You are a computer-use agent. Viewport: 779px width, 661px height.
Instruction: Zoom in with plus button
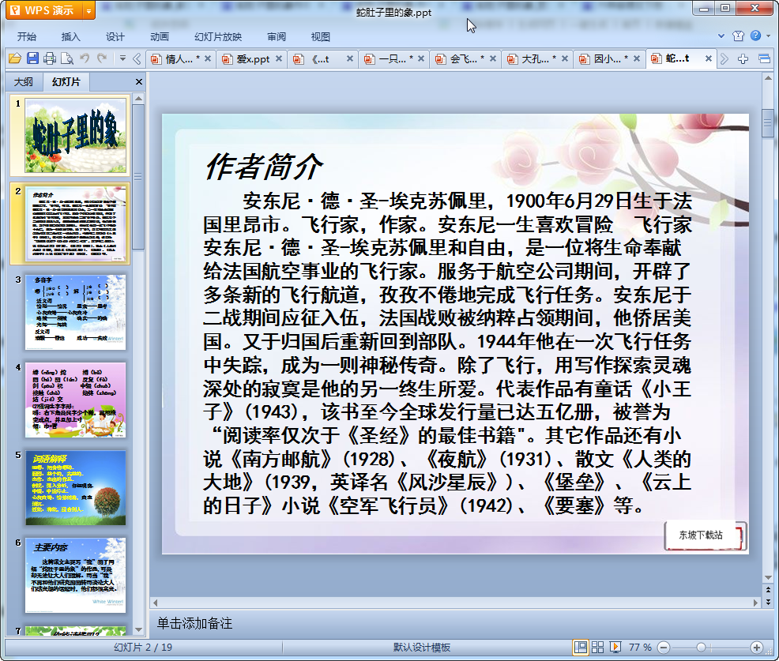tap(757, 648)
